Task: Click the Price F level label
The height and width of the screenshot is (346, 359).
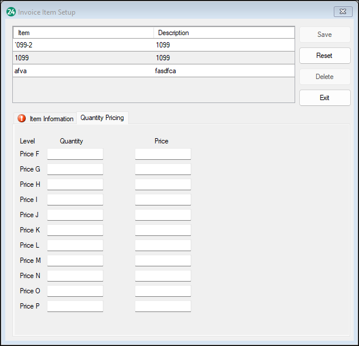Action: [29, 154]
